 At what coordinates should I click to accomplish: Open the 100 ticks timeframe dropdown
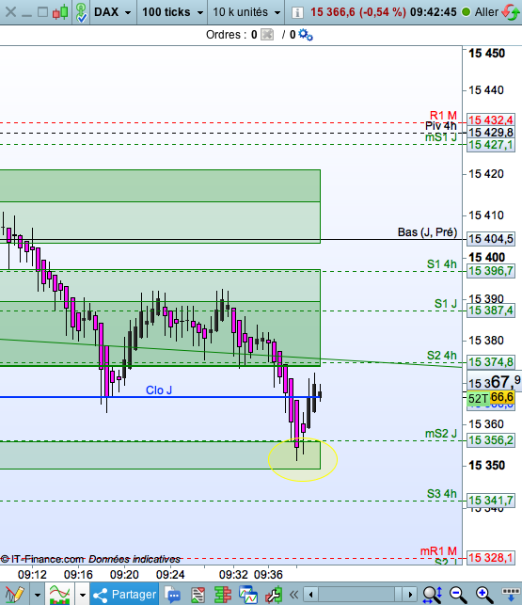172,12
